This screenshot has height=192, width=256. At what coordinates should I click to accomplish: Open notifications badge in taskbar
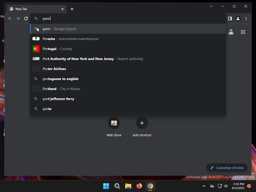click(249, 186)
